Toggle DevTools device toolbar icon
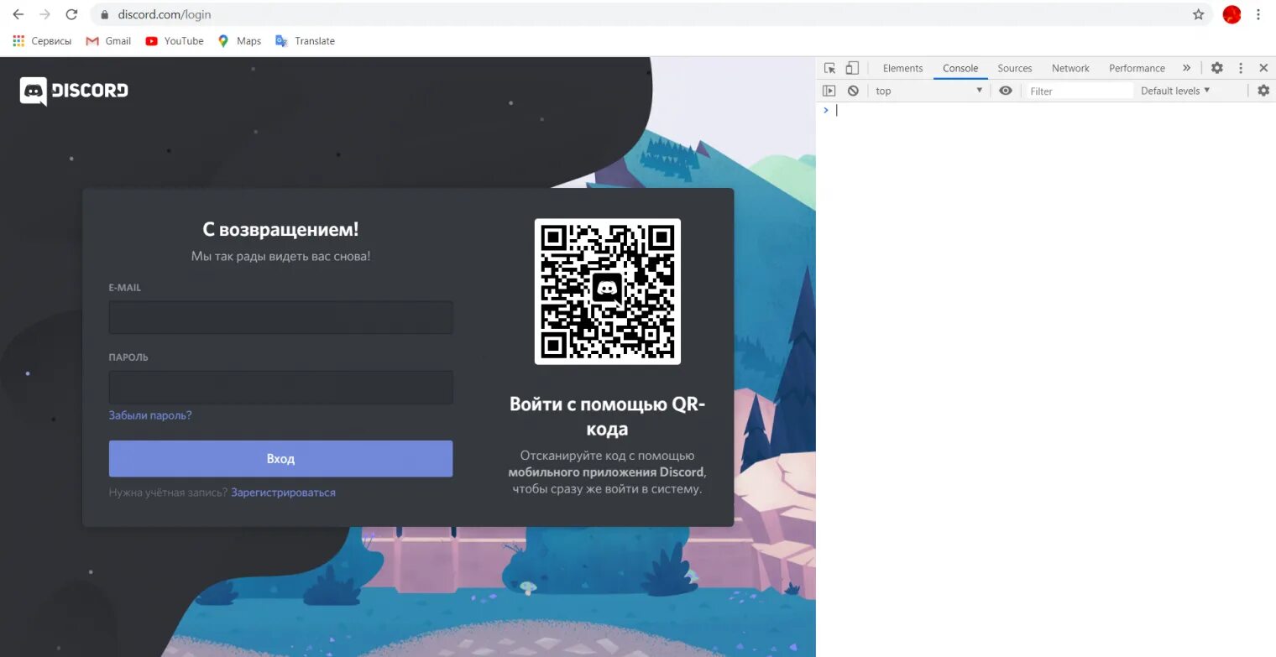 852,68
